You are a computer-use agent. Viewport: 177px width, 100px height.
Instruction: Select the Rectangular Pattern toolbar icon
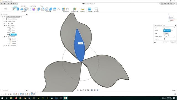pyautogui.click(x=30, y=9)
